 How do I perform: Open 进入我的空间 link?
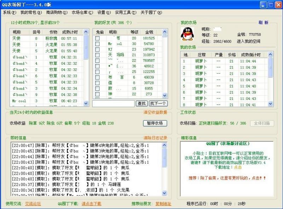coord(249,41)
